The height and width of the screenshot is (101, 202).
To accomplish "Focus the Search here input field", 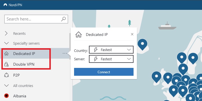I will [x=36, y=19].
